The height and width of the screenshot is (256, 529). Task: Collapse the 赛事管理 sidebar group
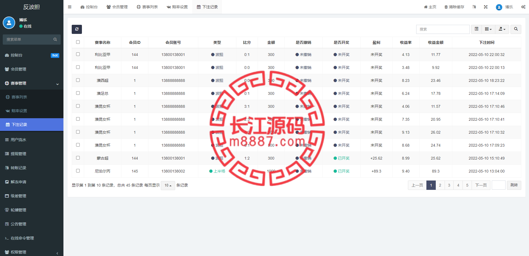[32, 83]
